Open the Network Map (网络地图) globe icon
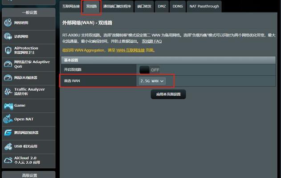The width and height of the screenshot is (281, 178). pos(8,23)
